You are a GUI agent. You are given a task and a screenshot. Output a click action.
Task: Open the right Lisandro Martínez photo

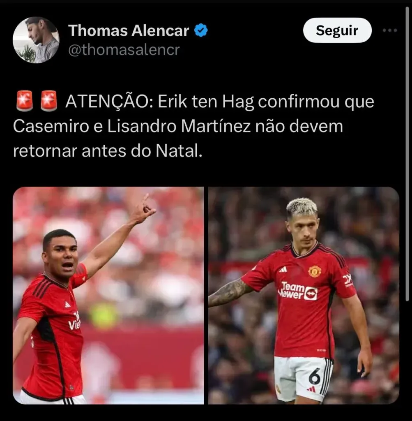304,295
